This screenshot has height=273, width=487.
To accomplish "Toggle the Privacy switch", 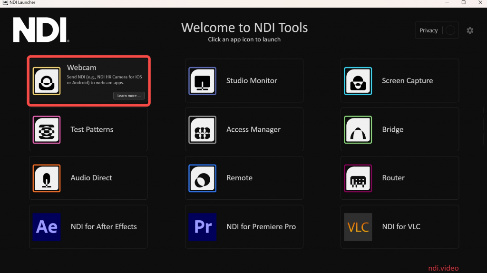I will tap(450, 30).
